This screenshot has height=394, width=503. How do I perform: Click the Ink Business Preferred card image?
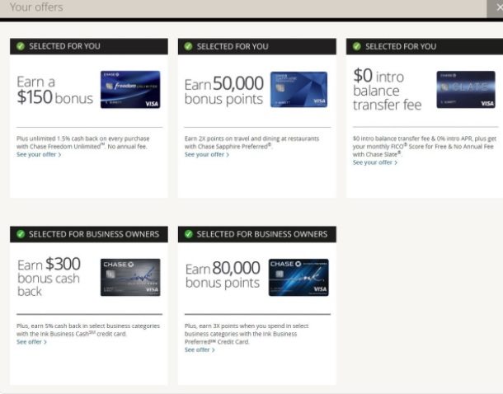click(299, 277)
